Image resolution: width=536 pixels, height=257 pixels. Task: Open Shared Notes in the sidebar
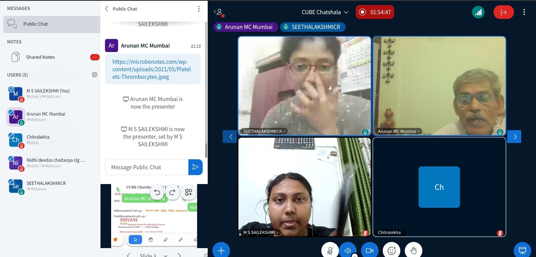point(40,57)
